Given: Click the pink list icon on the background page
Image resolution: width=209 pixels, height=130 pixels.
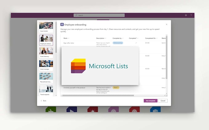Looking at the screenshot, I should pyautogui.click(x=113, y=110).
